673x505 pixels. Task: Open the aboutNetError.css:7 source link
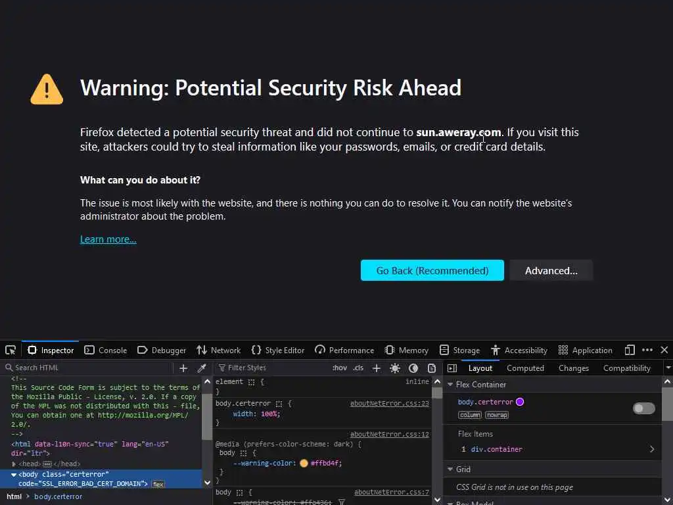[x=392, y=492]
